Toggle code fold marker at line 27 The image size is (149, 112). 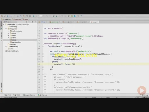tap(43, 67)
